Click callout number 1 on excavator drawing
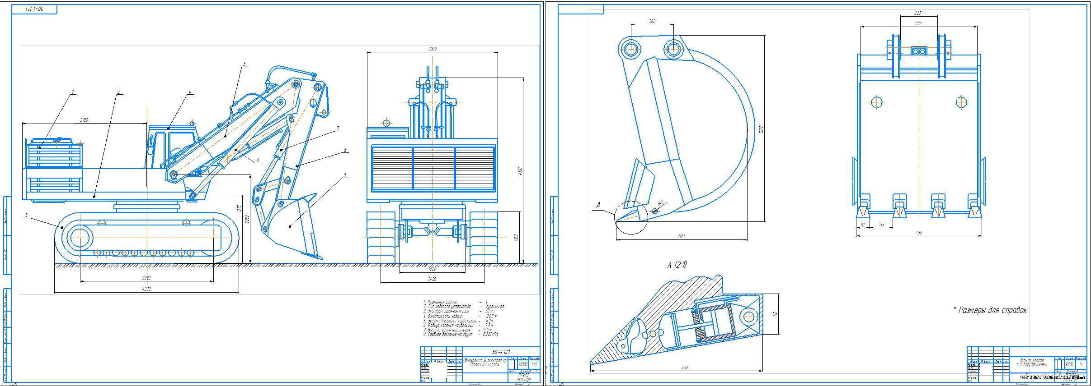Viewport: 1091px width, 386px height. pos(72,92)
